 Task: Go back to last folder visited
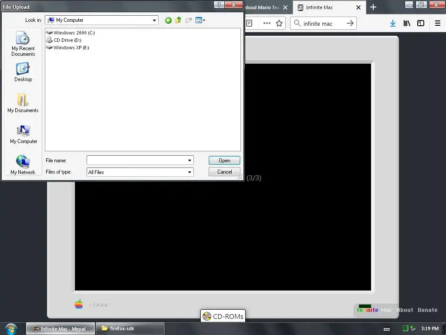168,20
